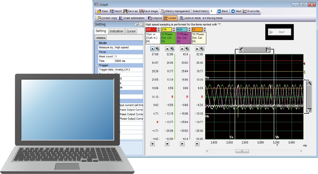This screenshot has height=174, width=318.
Task: Run Scale optimization on the graph
Action: tap(132, 18)
